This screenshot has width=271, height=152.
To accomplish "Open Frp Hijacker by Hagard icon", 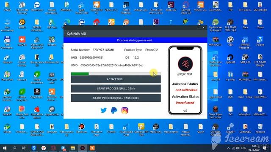I will coord(216,25).
